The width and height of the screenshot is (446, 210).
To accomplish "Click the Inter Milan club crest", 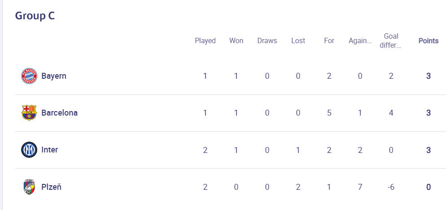I will [29, 150].
